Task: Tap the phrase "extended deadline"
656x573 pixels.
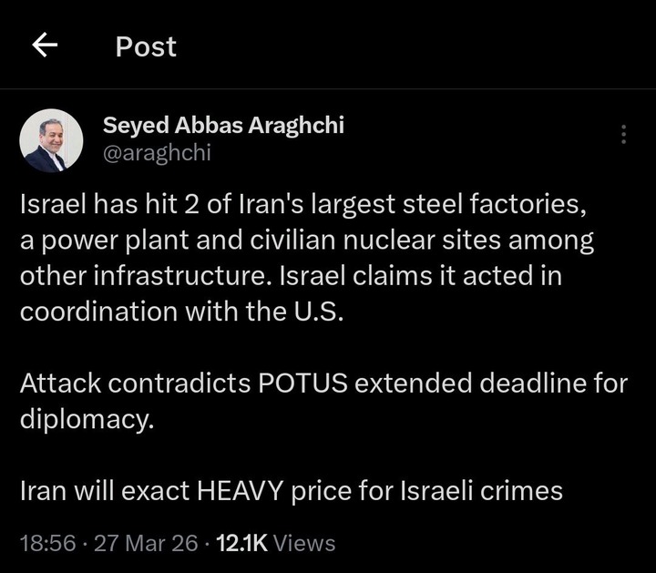Action: pos(472,384)
